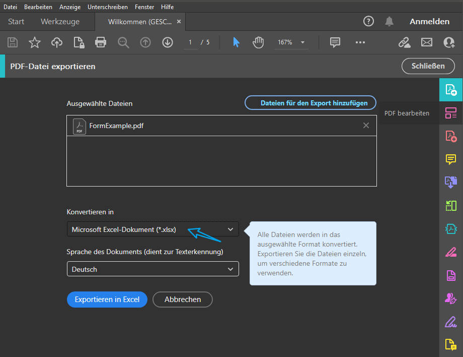Open the Hilfe menu
463x357 pixels.
coord(167,7)
